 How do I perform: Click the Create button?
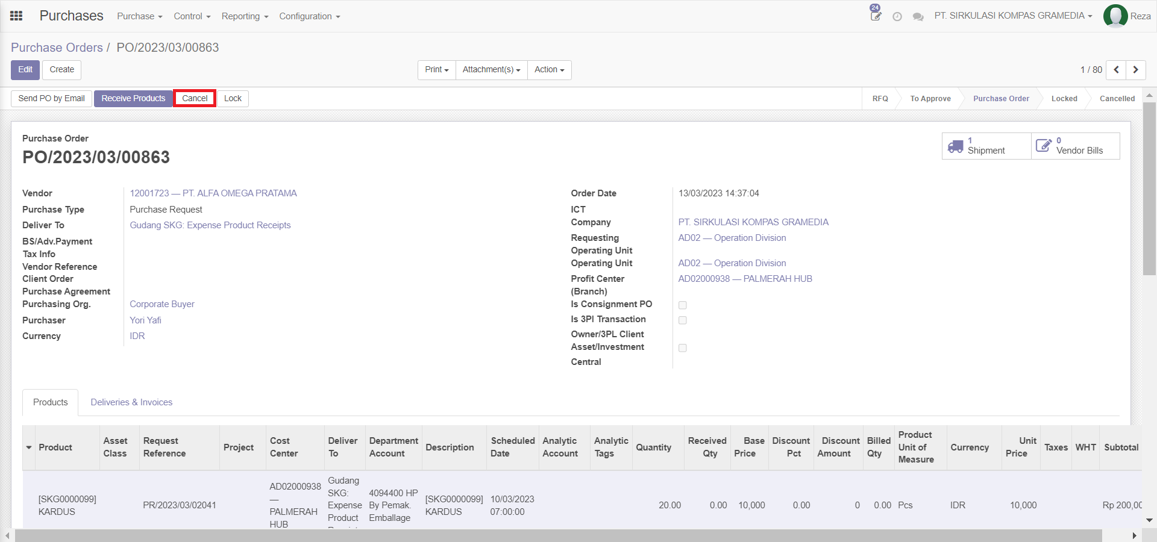click(x=62, y=70)
